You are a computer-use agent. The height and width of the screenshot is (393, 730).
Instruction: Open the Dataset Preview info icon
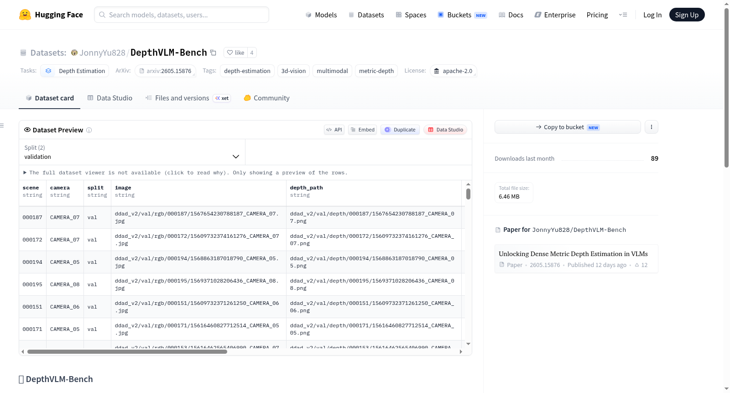(x=89, y=130)
